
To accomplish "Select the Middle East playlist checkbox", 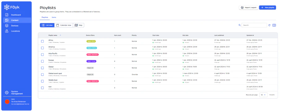I will 42,81.
